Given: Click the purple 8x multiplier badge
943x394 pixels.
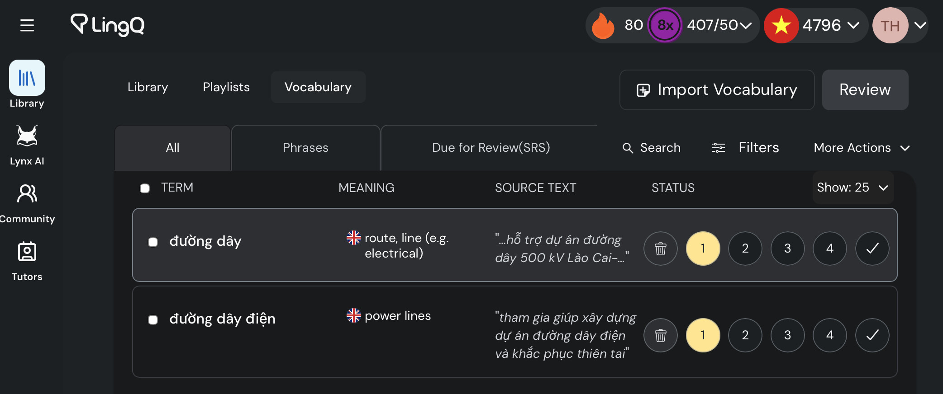Looking at the screenshot, I should [665, 25].
